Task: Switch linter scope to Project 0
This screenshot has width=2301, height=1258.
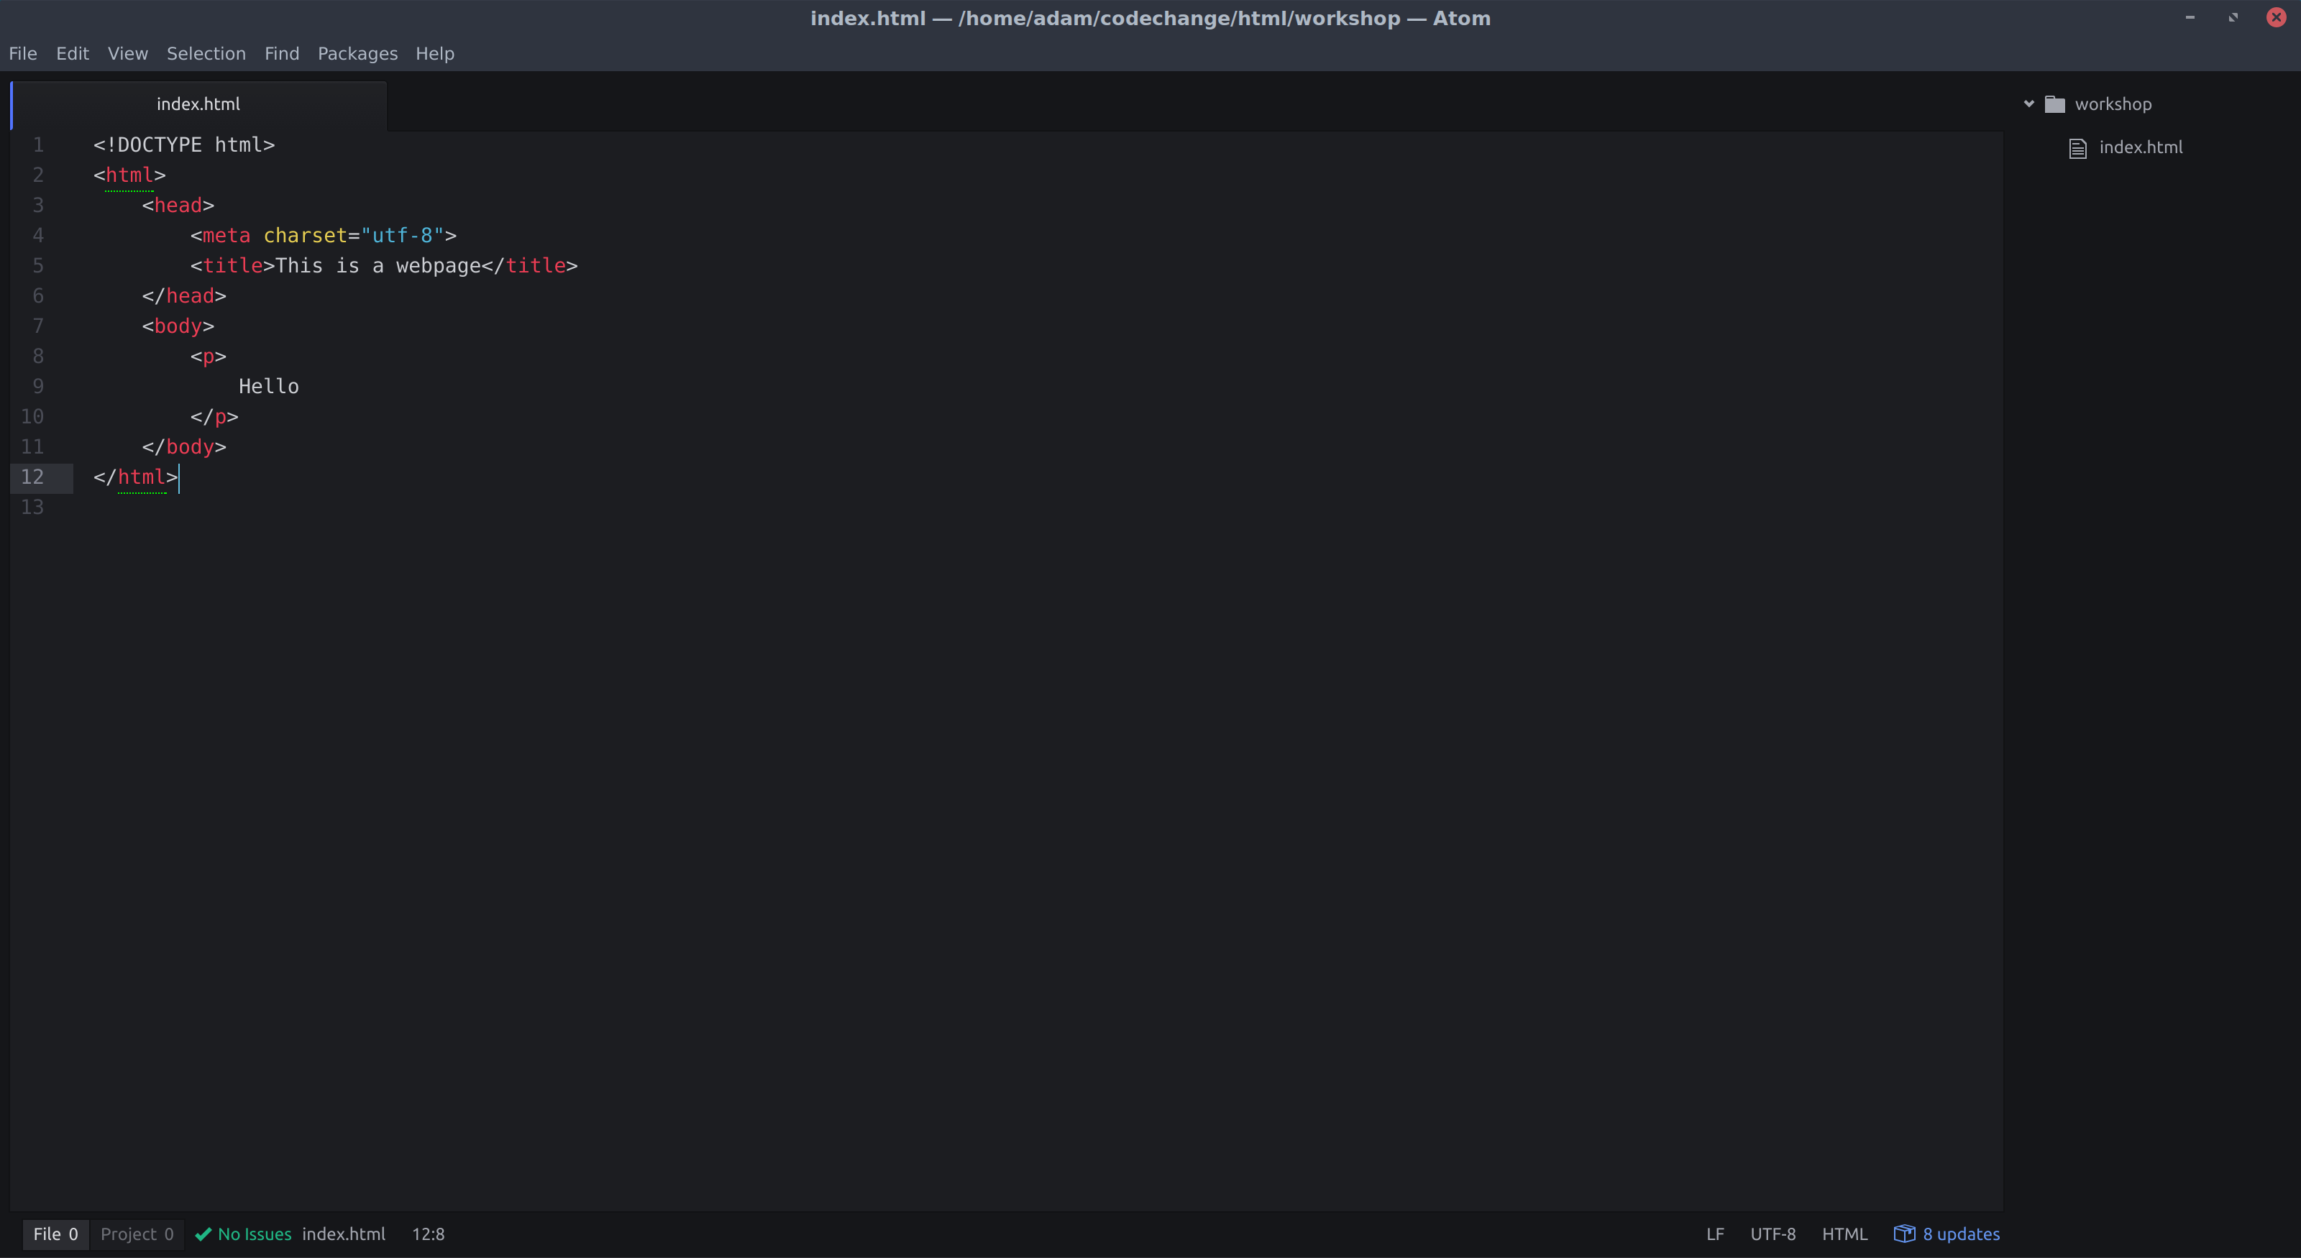Action: point(137,1234)
